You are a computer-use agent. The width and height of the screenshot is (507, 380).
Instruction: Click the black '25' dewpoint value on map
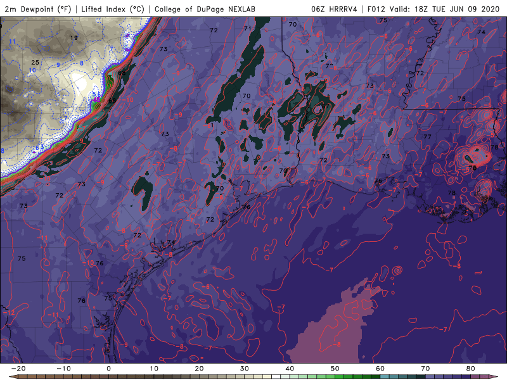coord(35,62)
